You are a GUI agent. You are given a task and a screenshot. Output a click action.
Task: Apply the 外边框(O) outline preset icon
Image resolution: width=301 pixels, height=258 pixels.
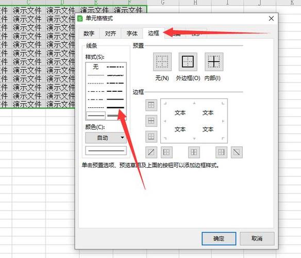188,62
